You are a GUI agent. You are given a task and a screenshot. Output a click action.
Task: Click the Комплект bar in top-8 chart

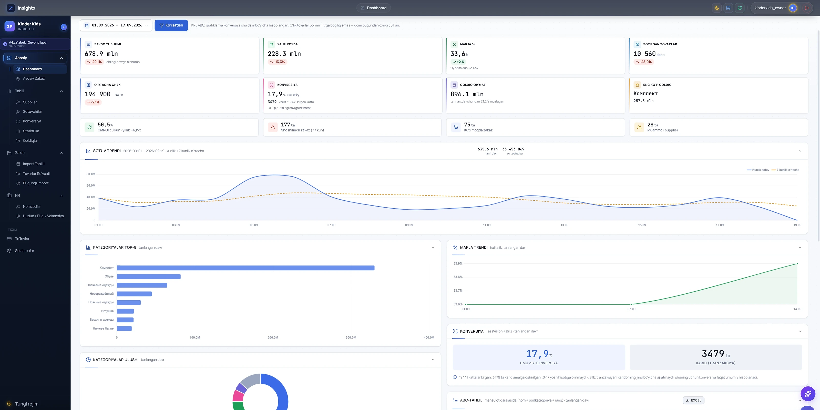click(245, 268)
